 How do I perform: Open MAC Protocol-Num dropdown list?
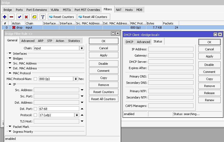pyautogui.click(x=76, y=79)
